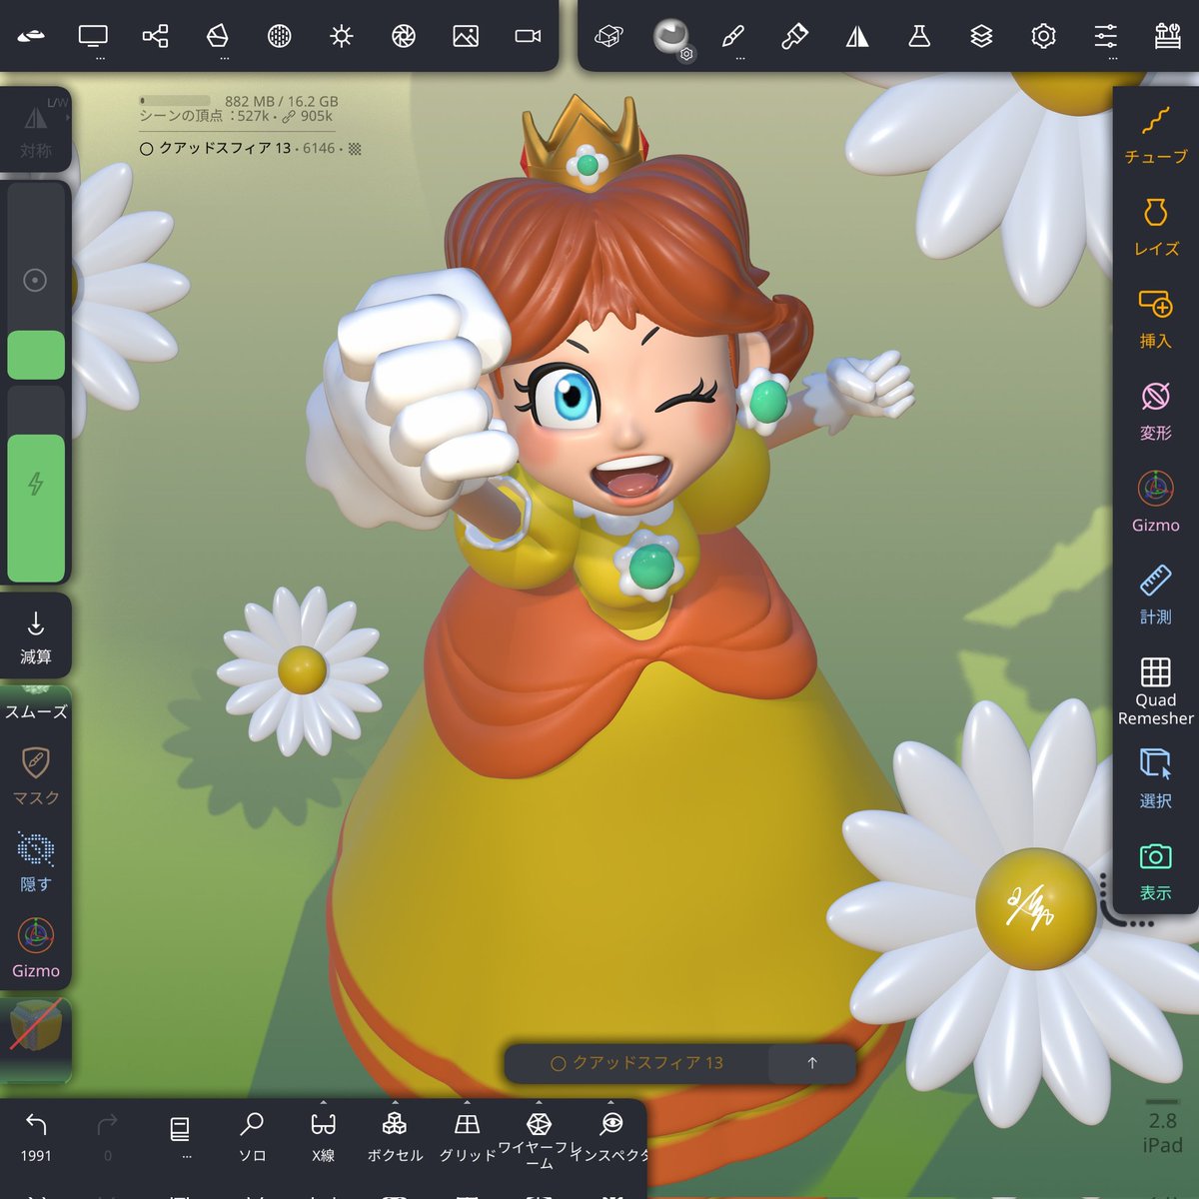Tap the 882 MB / 16.2 GB memory text
This screenshot has width=1199, height=1199.
(281, 101)
